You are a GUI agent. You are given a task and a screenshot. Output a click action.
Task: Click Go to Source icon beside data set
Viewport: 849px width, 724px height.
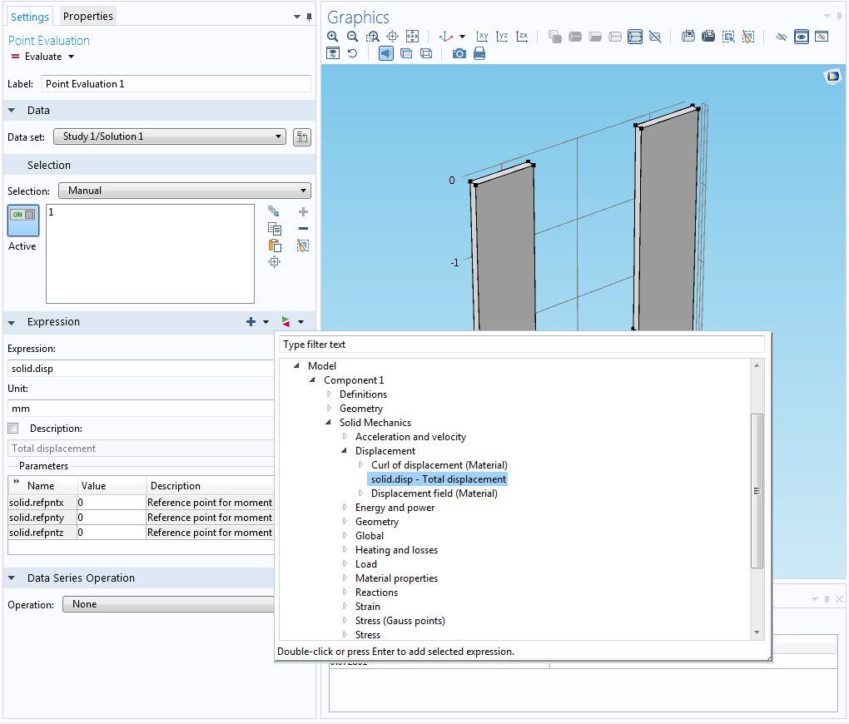point(302,136)
